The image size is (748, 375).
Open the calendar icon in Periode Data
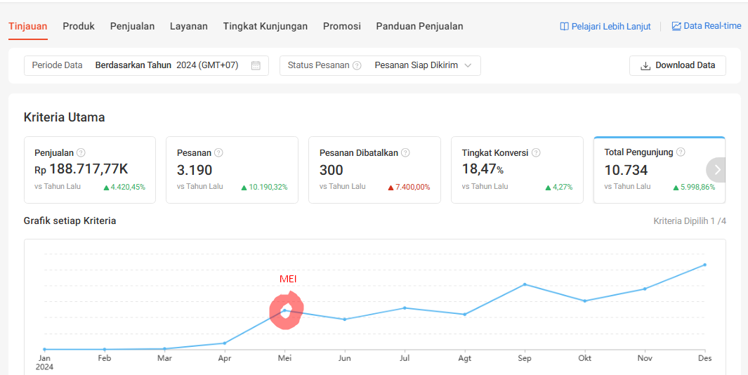pos(256,65)
